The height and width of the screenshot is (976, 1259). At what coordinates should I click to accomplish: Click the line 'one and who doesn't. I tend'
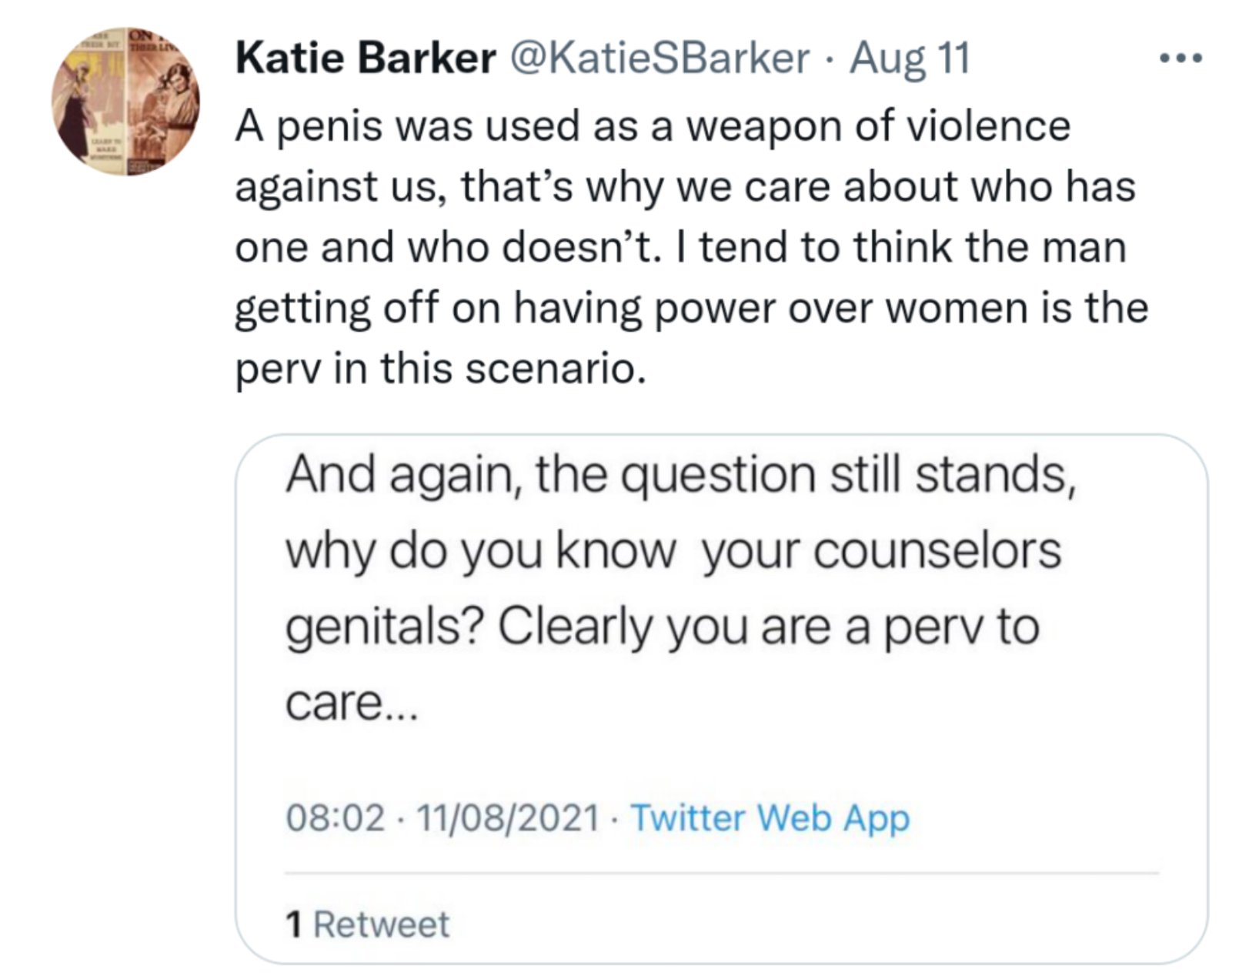click(680, 247)
